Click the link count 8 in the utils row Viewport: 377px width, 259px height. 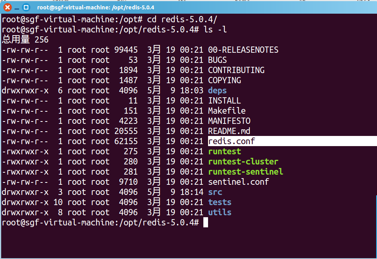[60, 212]
